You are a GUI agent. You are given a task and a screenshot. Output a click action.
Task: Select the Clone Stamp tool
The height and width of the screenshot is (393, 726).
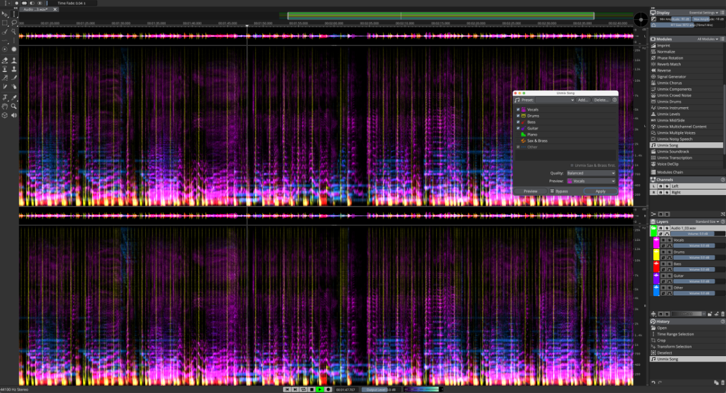[x=13, y=69]
